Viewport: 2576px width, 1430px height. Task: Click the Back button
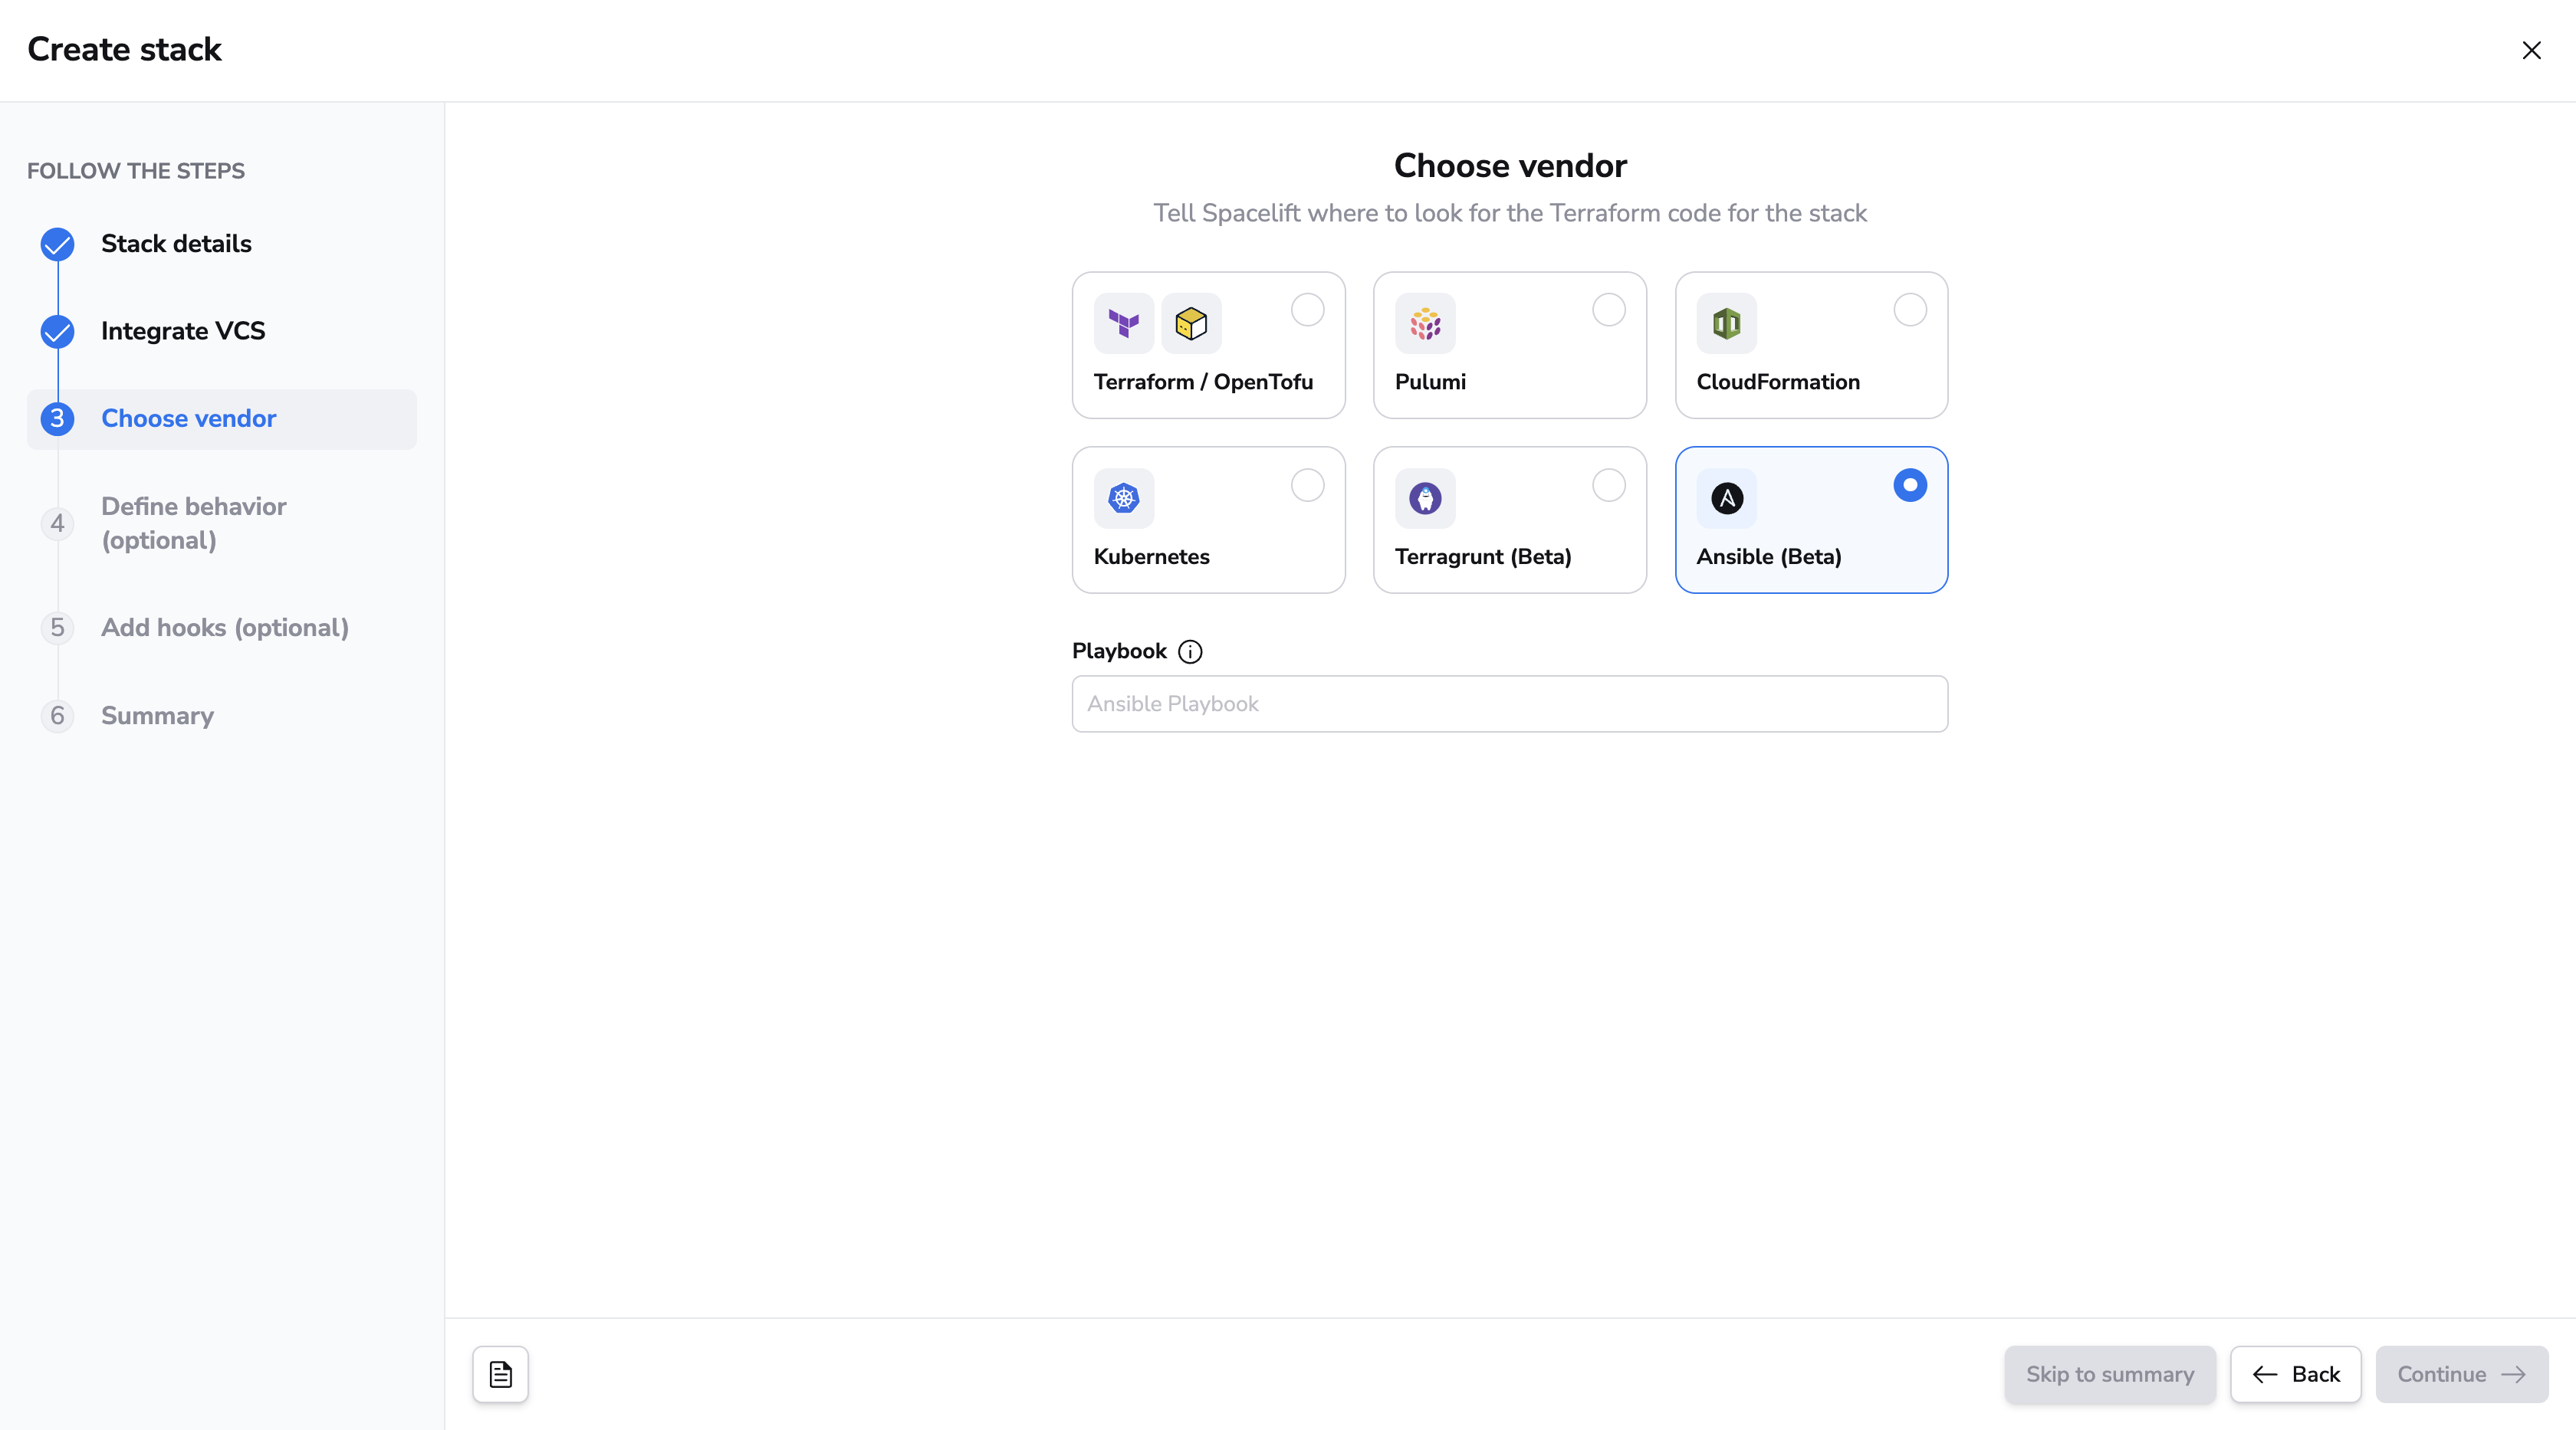[x=2295, y=1374]
